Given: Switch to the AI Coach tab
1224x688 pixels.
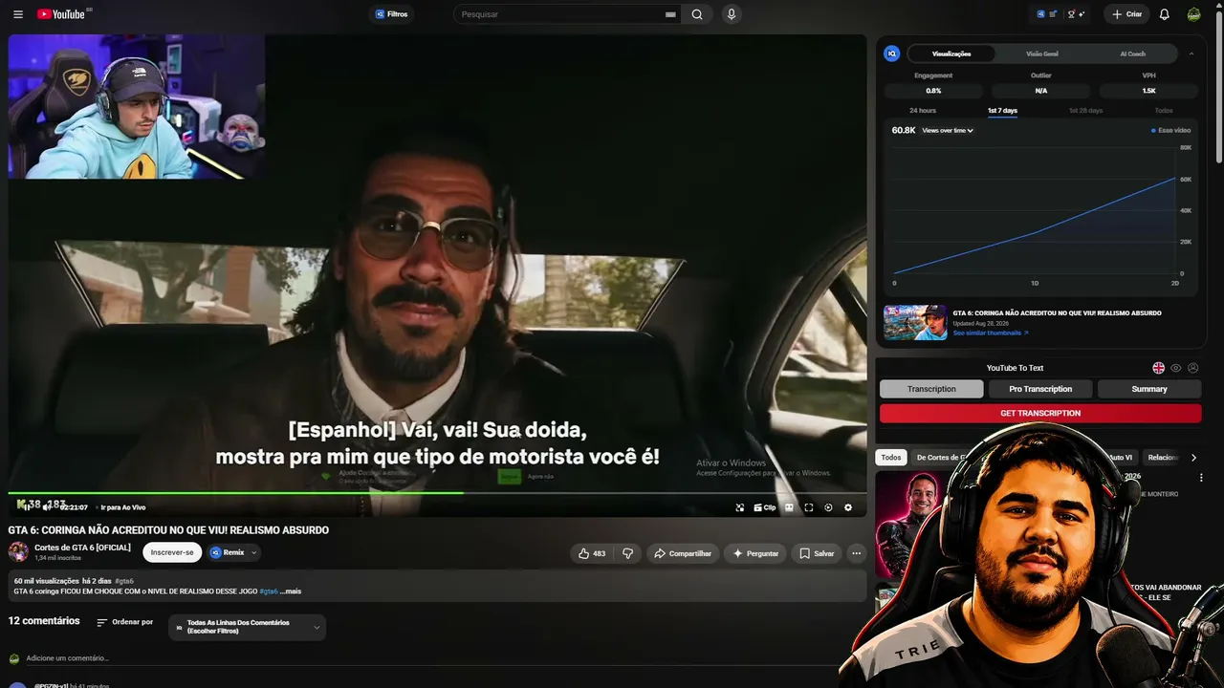Looking at the screenshot, I should tap(1132, 54).
